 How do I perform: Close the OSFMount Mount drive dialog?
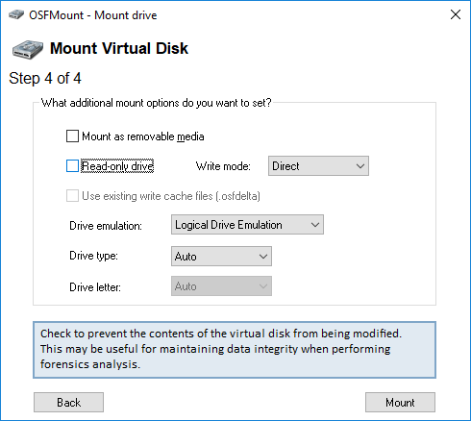[x=456, y=14]
